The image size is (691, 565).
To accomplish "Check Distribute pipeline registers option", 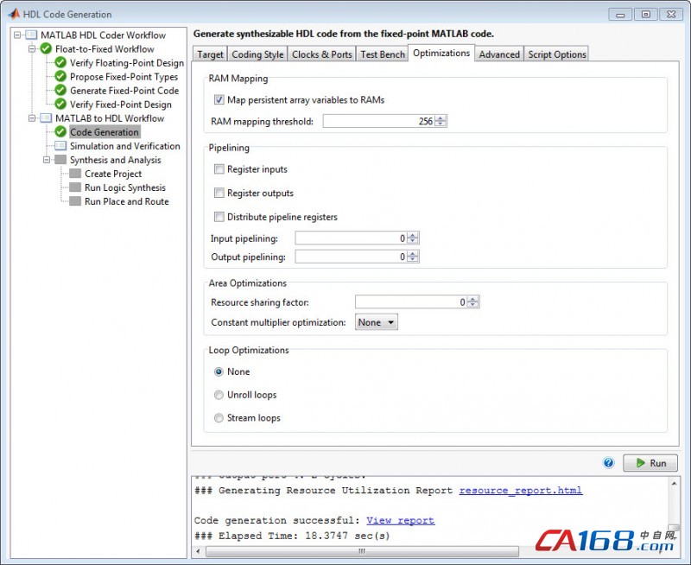I will coord(219,217).
